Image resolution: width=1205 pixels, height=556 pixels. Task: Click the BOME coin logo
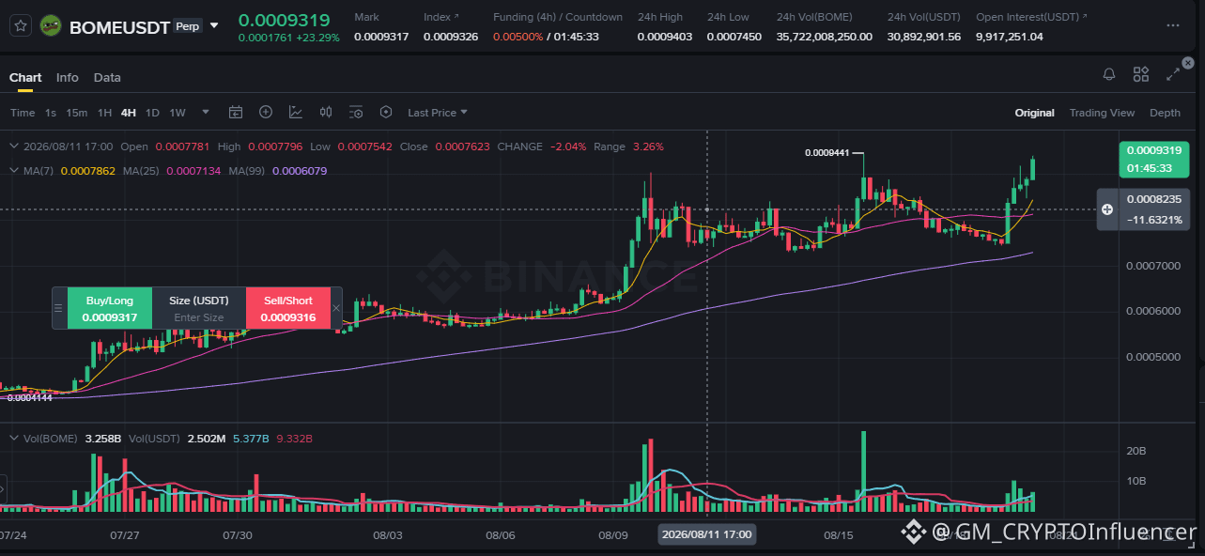[x=52, y=26]
